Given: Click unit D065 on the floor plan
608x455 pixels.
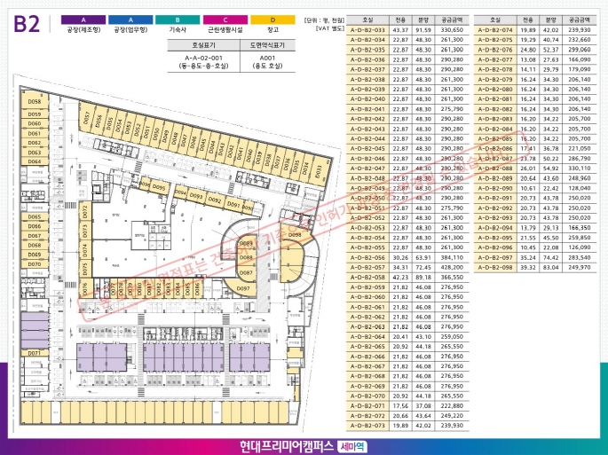Looking at the screenshot, I should 35,216.
